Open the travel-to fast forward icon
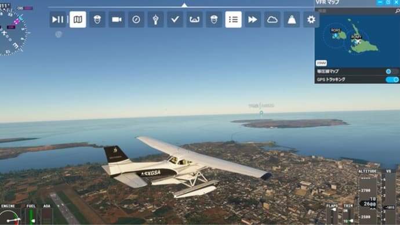The width and height of the screenshot is (400, 225). coord(253,19)
